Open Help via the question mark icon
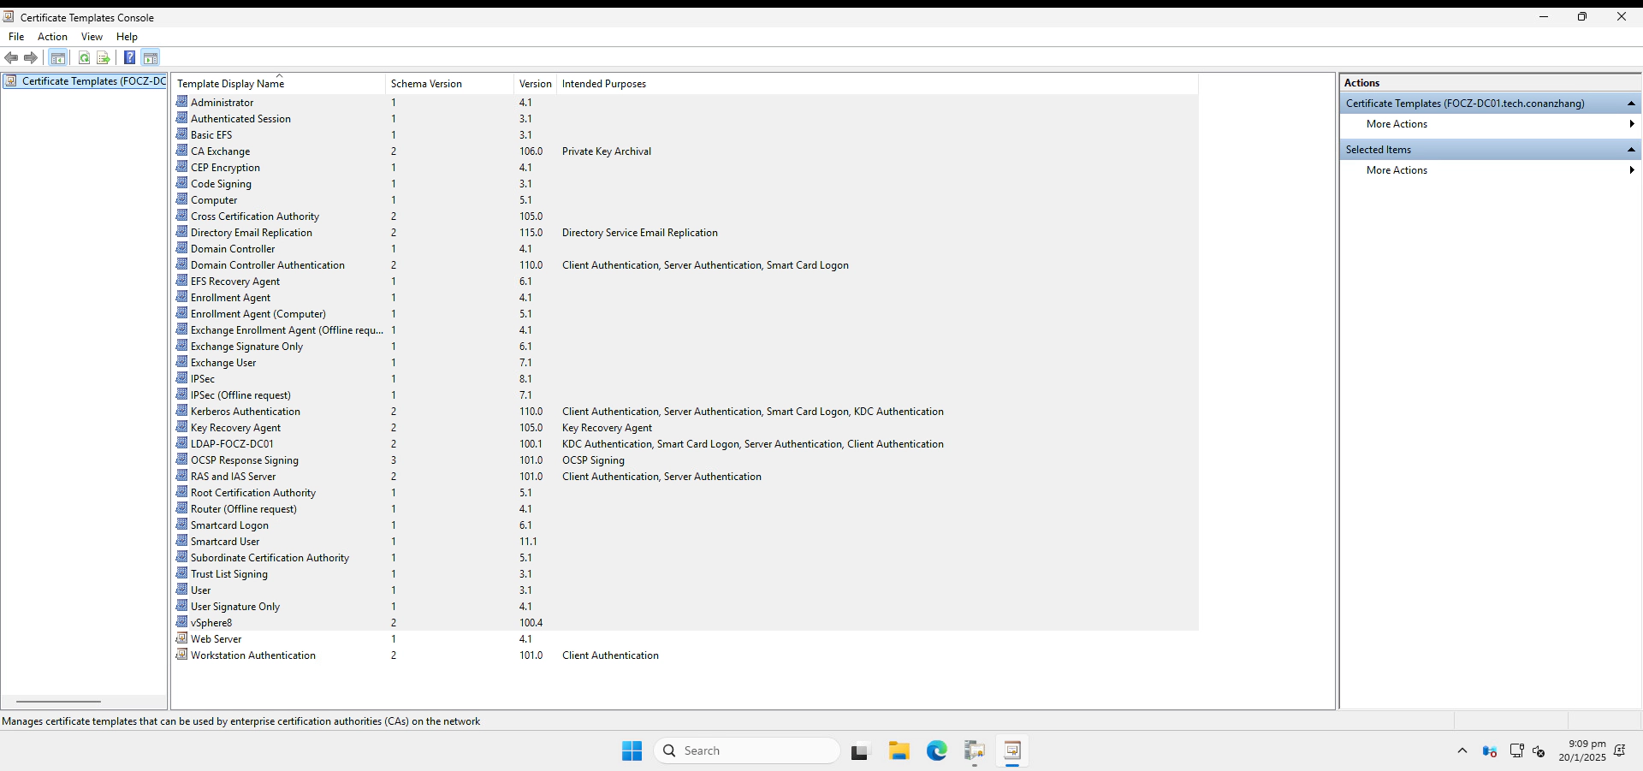Image resolution: width=1643 pixels, height=771 pixels. [x=129, y=57]
